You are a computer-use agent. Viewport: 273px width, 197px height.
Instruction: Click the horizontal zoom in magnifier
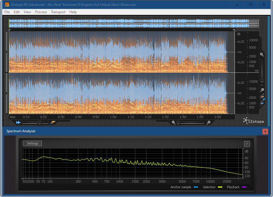(x=208, y=123)
